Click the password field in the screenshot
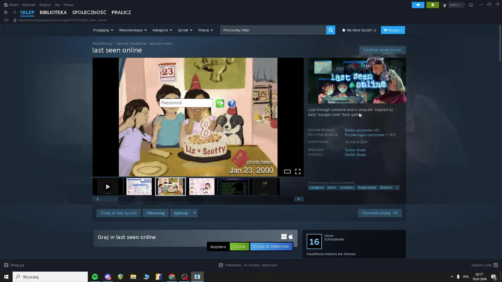This screenshot has height=282, width=502. point(186,103)
